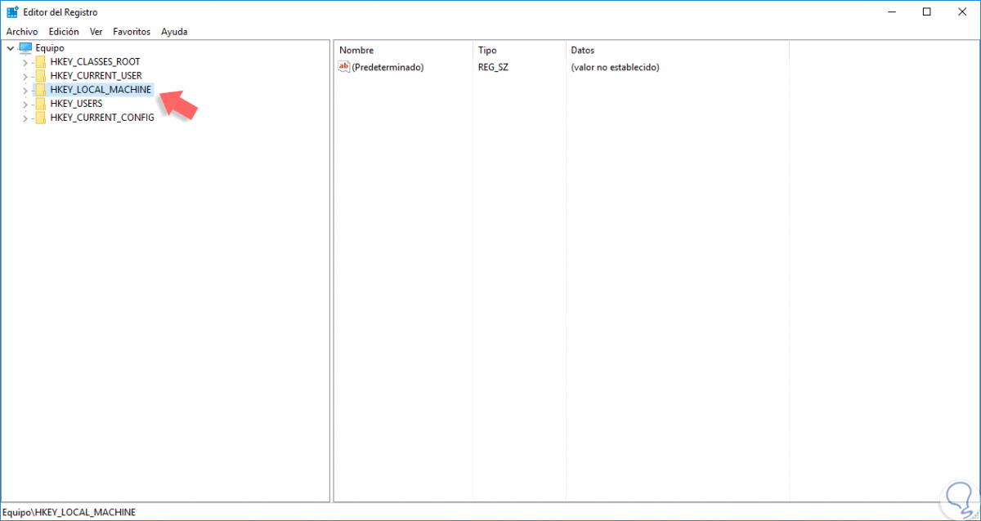Expand the HKEY_LOCAL_MACHINE key

(x=25, y=90)
